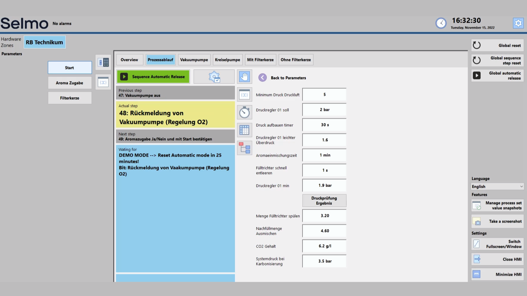Click the gear with checkmark icon button
527x296 pixels.
214,77
